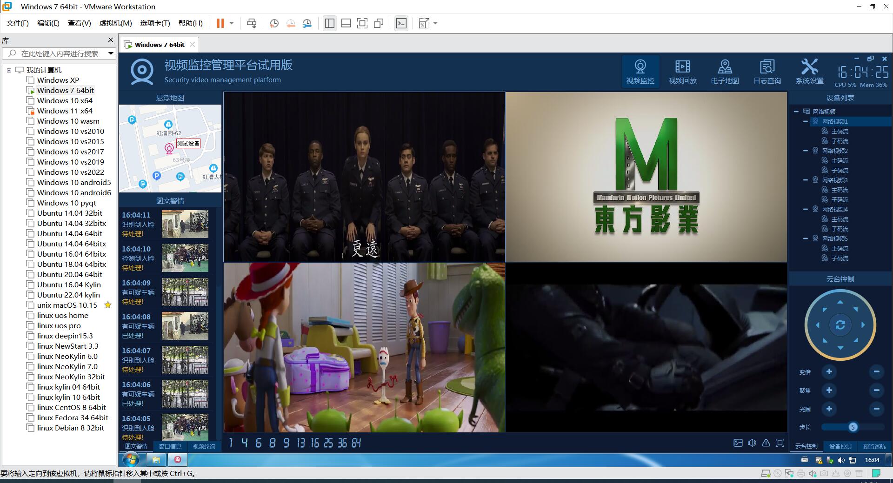Click the PTZ center refresh icon
Screen dimensions: 893x483
pos(840,325)
